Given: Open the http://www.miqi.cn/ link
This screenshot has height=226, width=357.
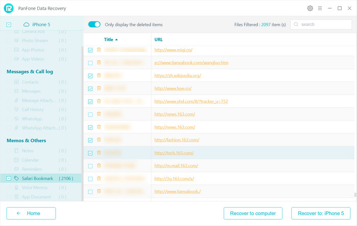Looking at the screenshot, I should (173, 50).
